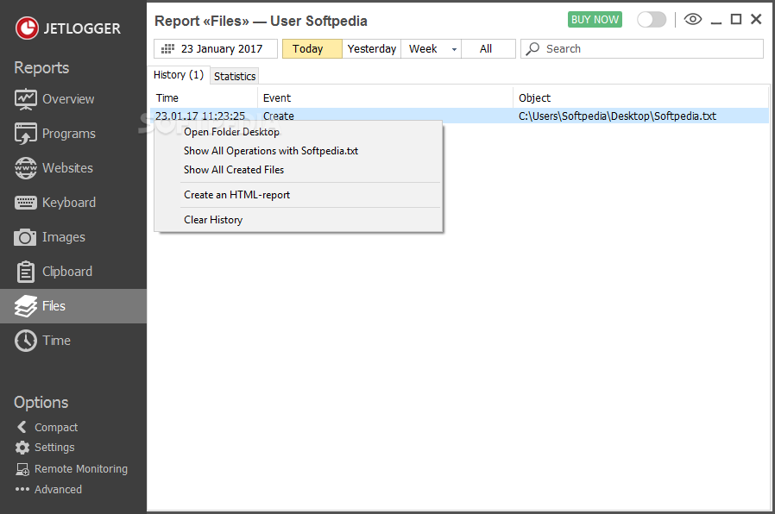Select the Files stack icon

(26, 306)
